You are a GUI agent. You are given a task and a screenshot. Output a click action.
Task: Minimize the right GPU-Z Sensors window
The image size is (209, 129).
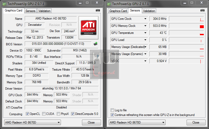[x=185, y=3]
